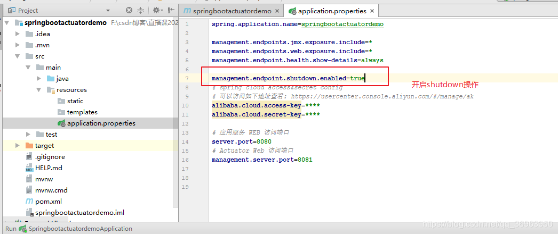Expand the target folder arrow

(x=18, y=145)
